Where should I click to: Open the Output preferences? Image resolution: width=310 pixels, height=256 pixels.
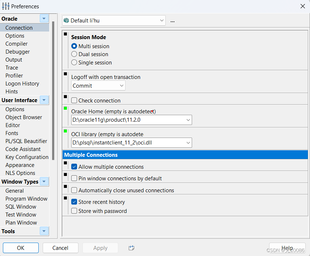click(x=14, y=59)
